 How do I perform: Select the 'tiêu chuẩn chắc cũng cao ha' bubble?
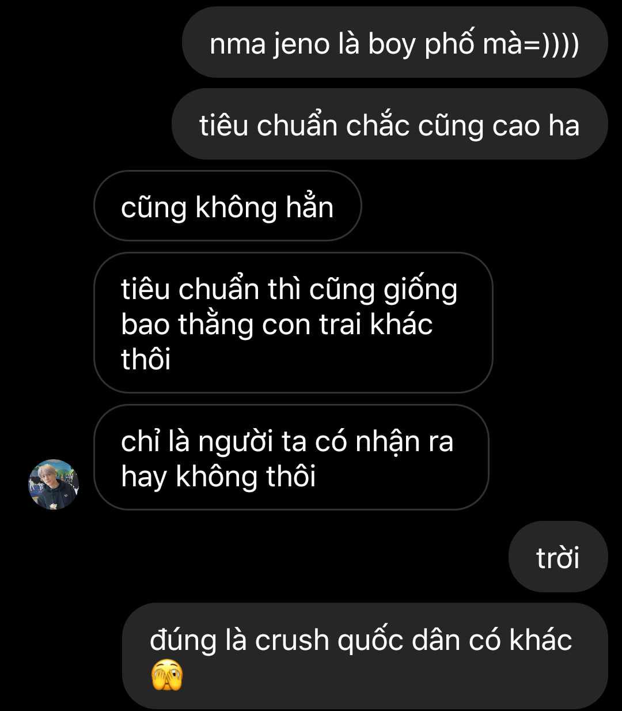pos(390,124)
